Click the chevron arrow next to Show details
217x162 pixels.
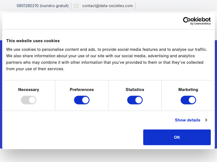coord(206,120)
